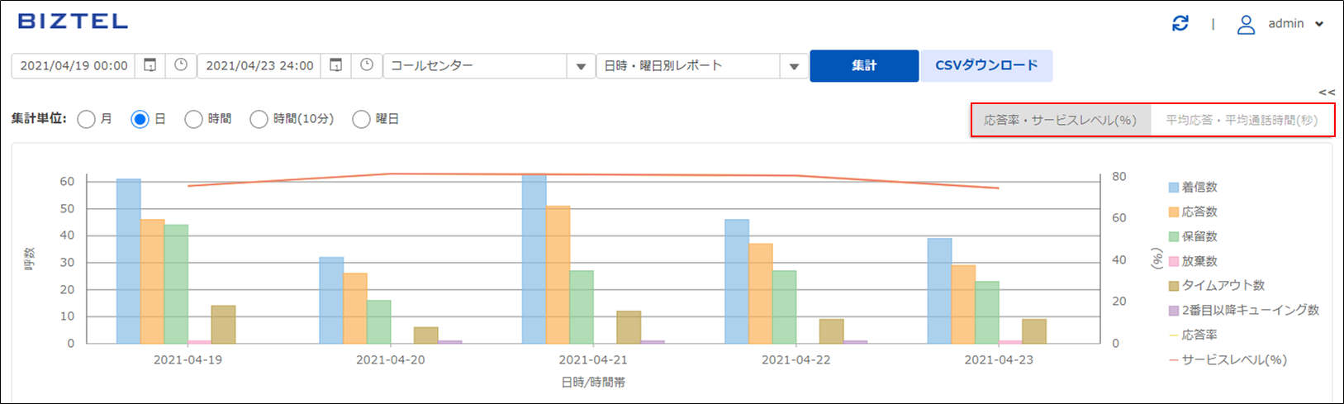
Task: Click the admin user profile icon
Action: pyautogui.click(x=1246, y=24)
